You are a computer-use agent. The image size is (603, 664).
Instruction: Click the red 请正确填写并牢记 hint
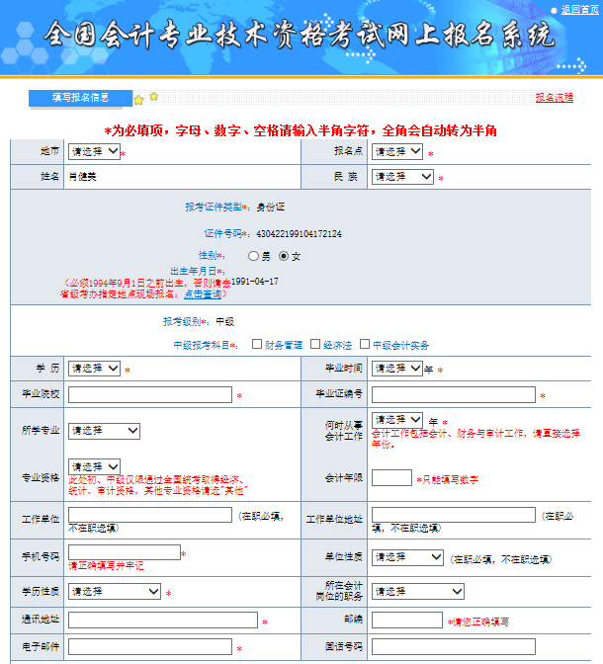click(x=106, y=566)
